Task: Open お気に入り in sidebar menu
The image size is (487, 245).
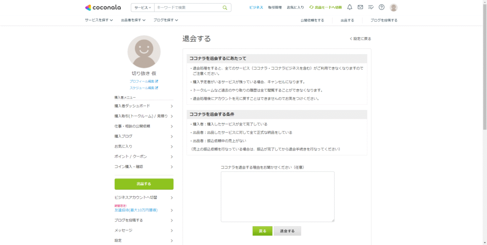Action: [x=144, y=146]
